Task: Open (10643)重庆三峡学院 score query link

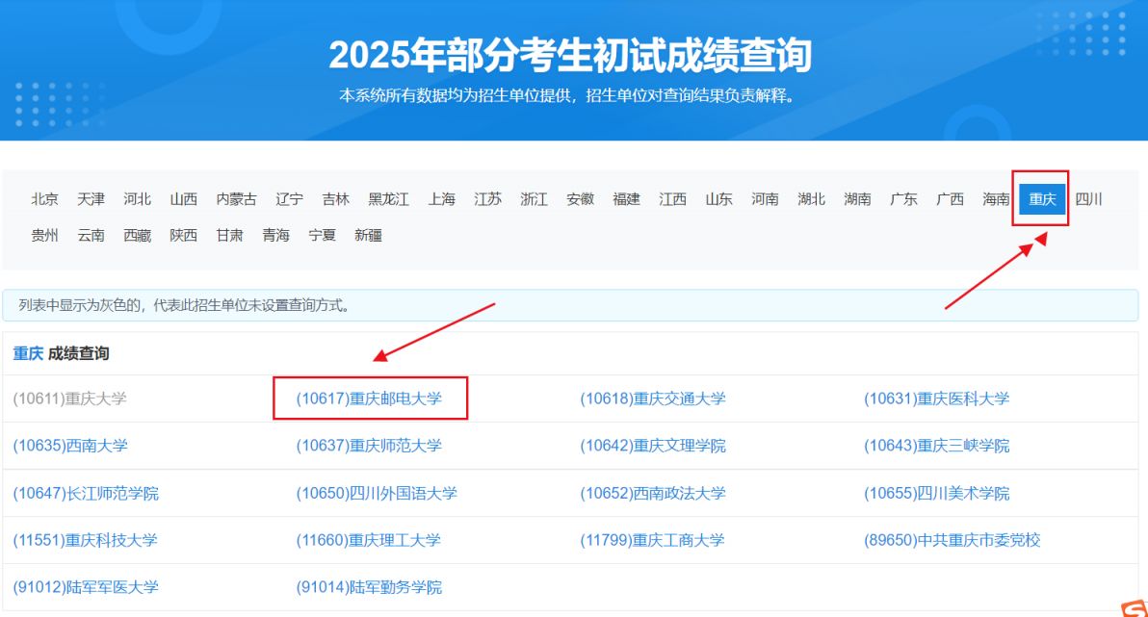Action: tap(936, 446)
